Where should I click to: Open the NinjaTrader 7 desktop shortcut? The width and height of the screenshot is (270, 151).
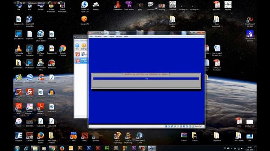point(250,21)
